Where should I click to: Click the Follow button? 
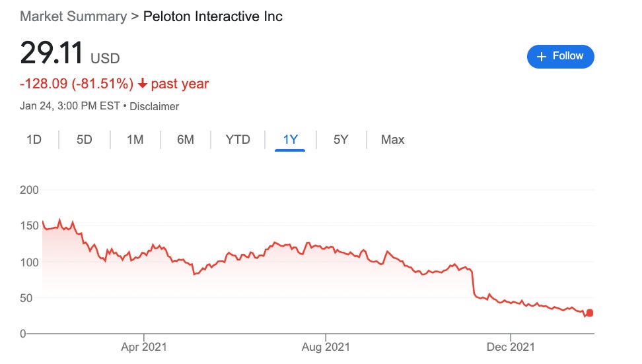pyautogui.click(x=560, y=57)
